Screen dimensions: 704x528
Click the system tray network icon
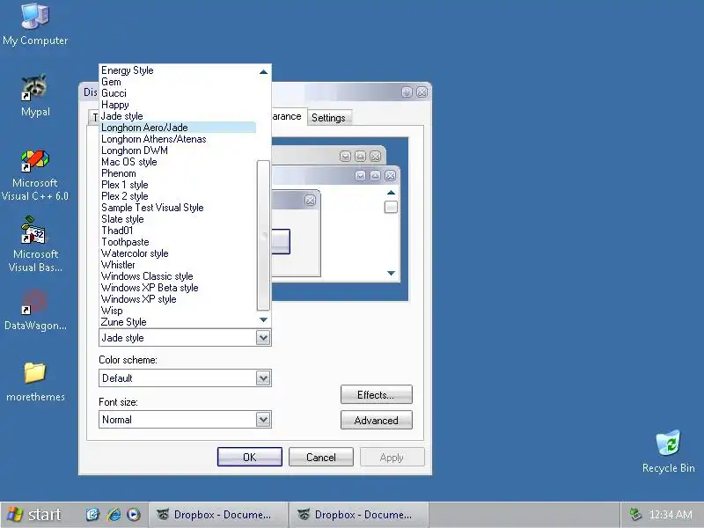[635, 515]
